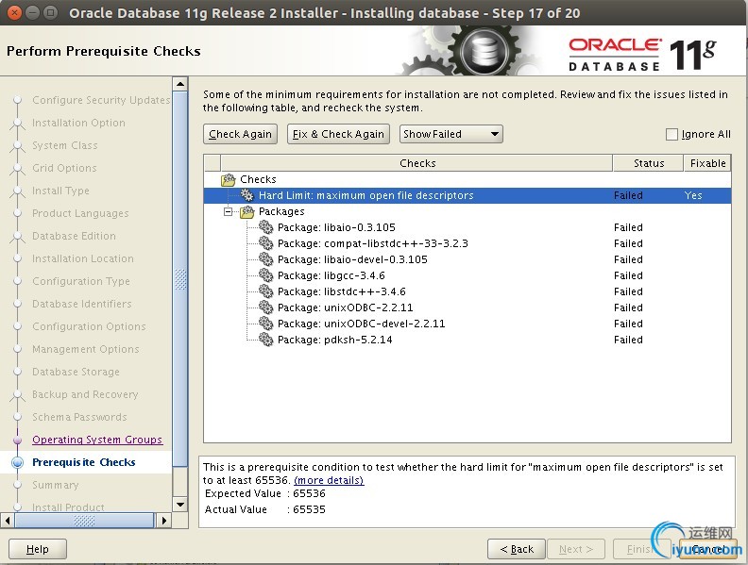
Task: Select Package: unixODBC-2.2.11 row
Action: coord(467,307)
